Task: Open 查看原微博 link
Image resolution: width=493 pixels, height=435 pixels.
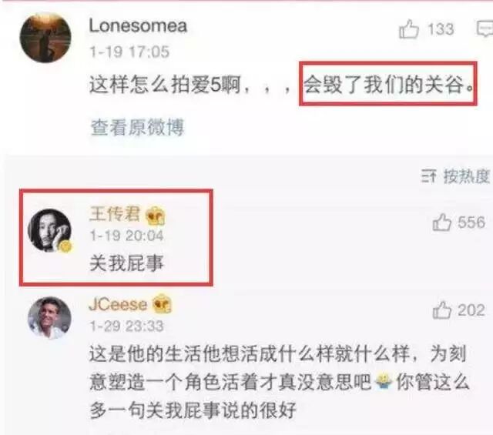Action: 137,127
